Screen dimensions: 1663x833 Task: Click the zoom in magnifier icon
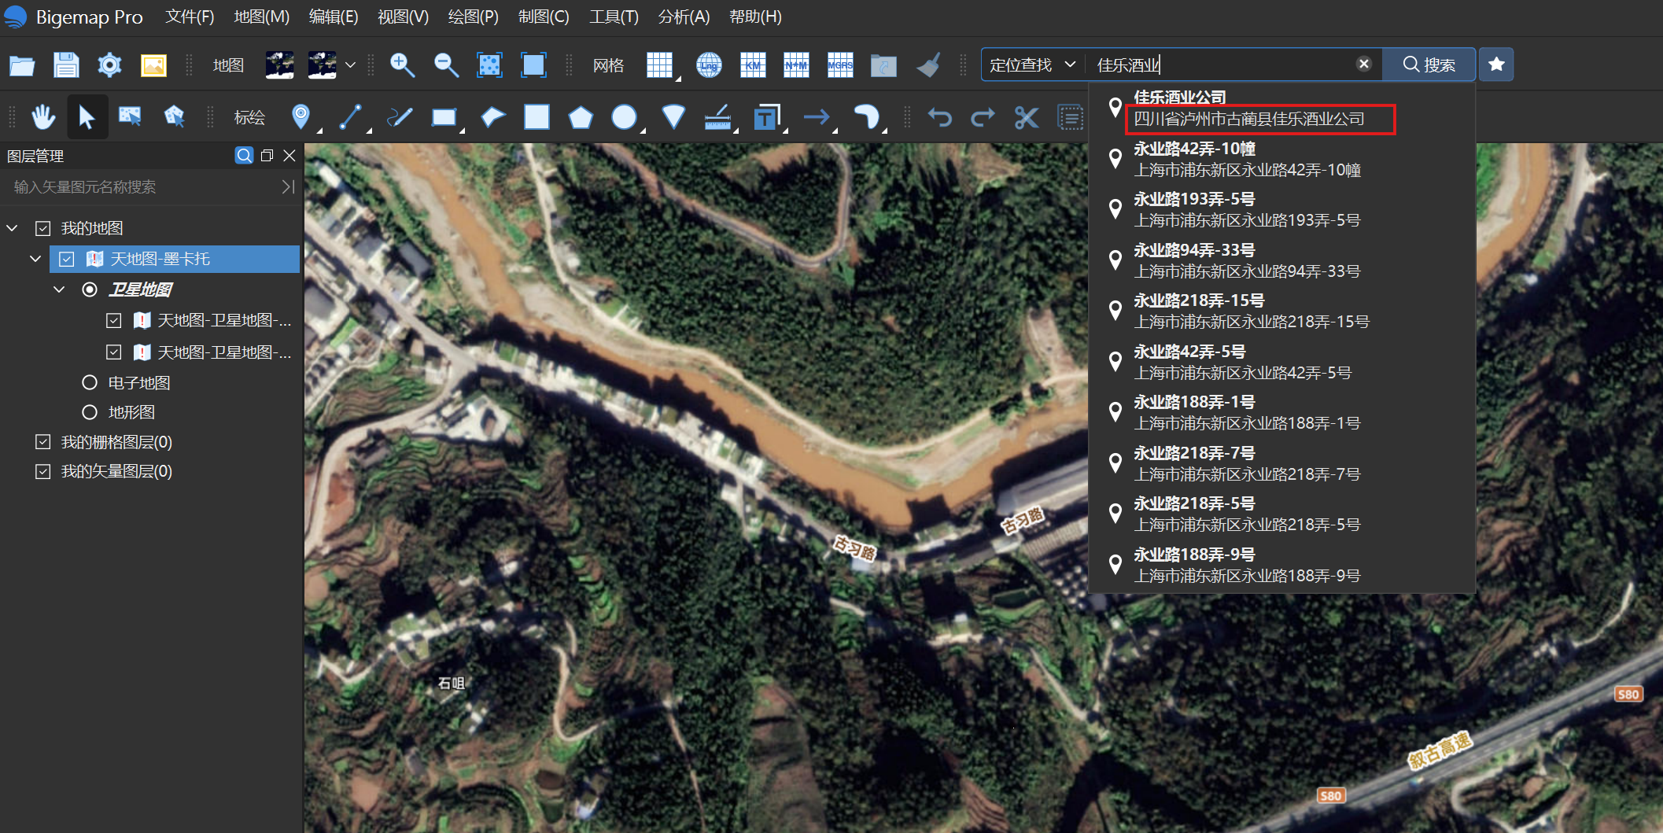pyautogui.click(x=402, y=65)
